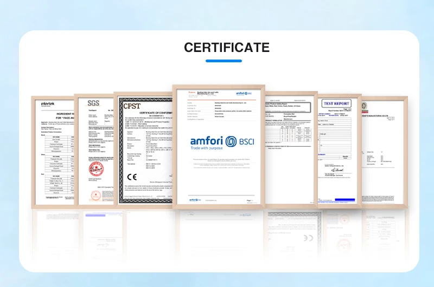Open the SGS test report certificate
The height and width of the screenshot is (287, 434).
[94, 151]
